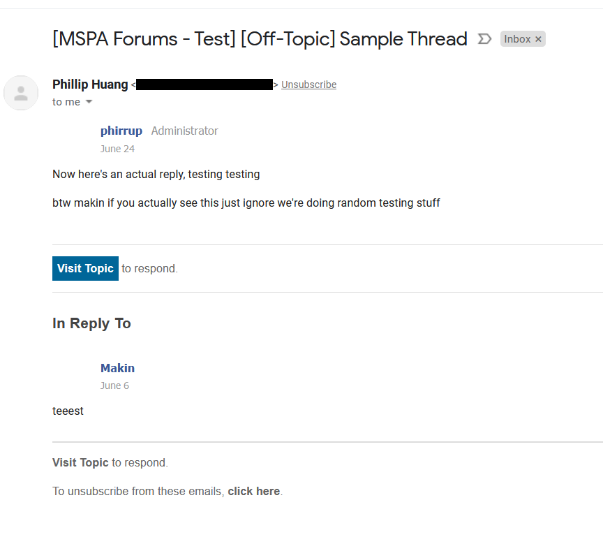The width and height of the screenshot is (603, 544).
Task: Click the blacked-out sender email address
Action: coord(204,84)
